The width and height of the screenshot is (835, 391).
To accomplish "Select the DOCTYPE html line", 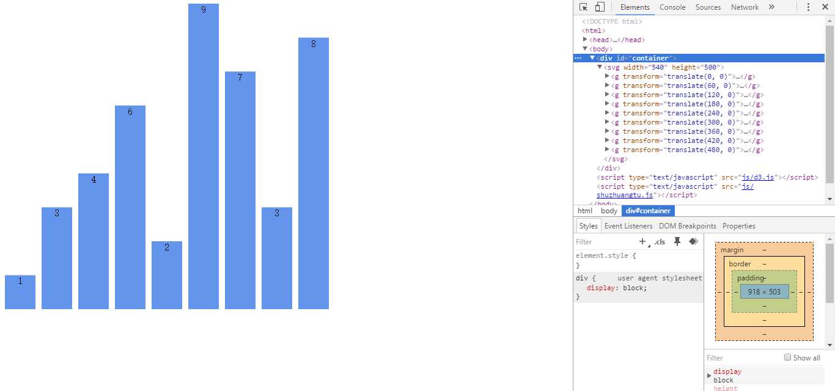I will (612, 21).
